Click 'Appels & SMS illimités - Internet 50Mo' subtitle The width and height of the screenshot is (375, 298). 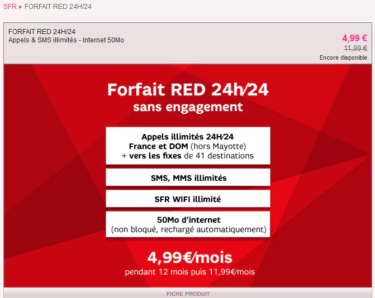(66, 40)
